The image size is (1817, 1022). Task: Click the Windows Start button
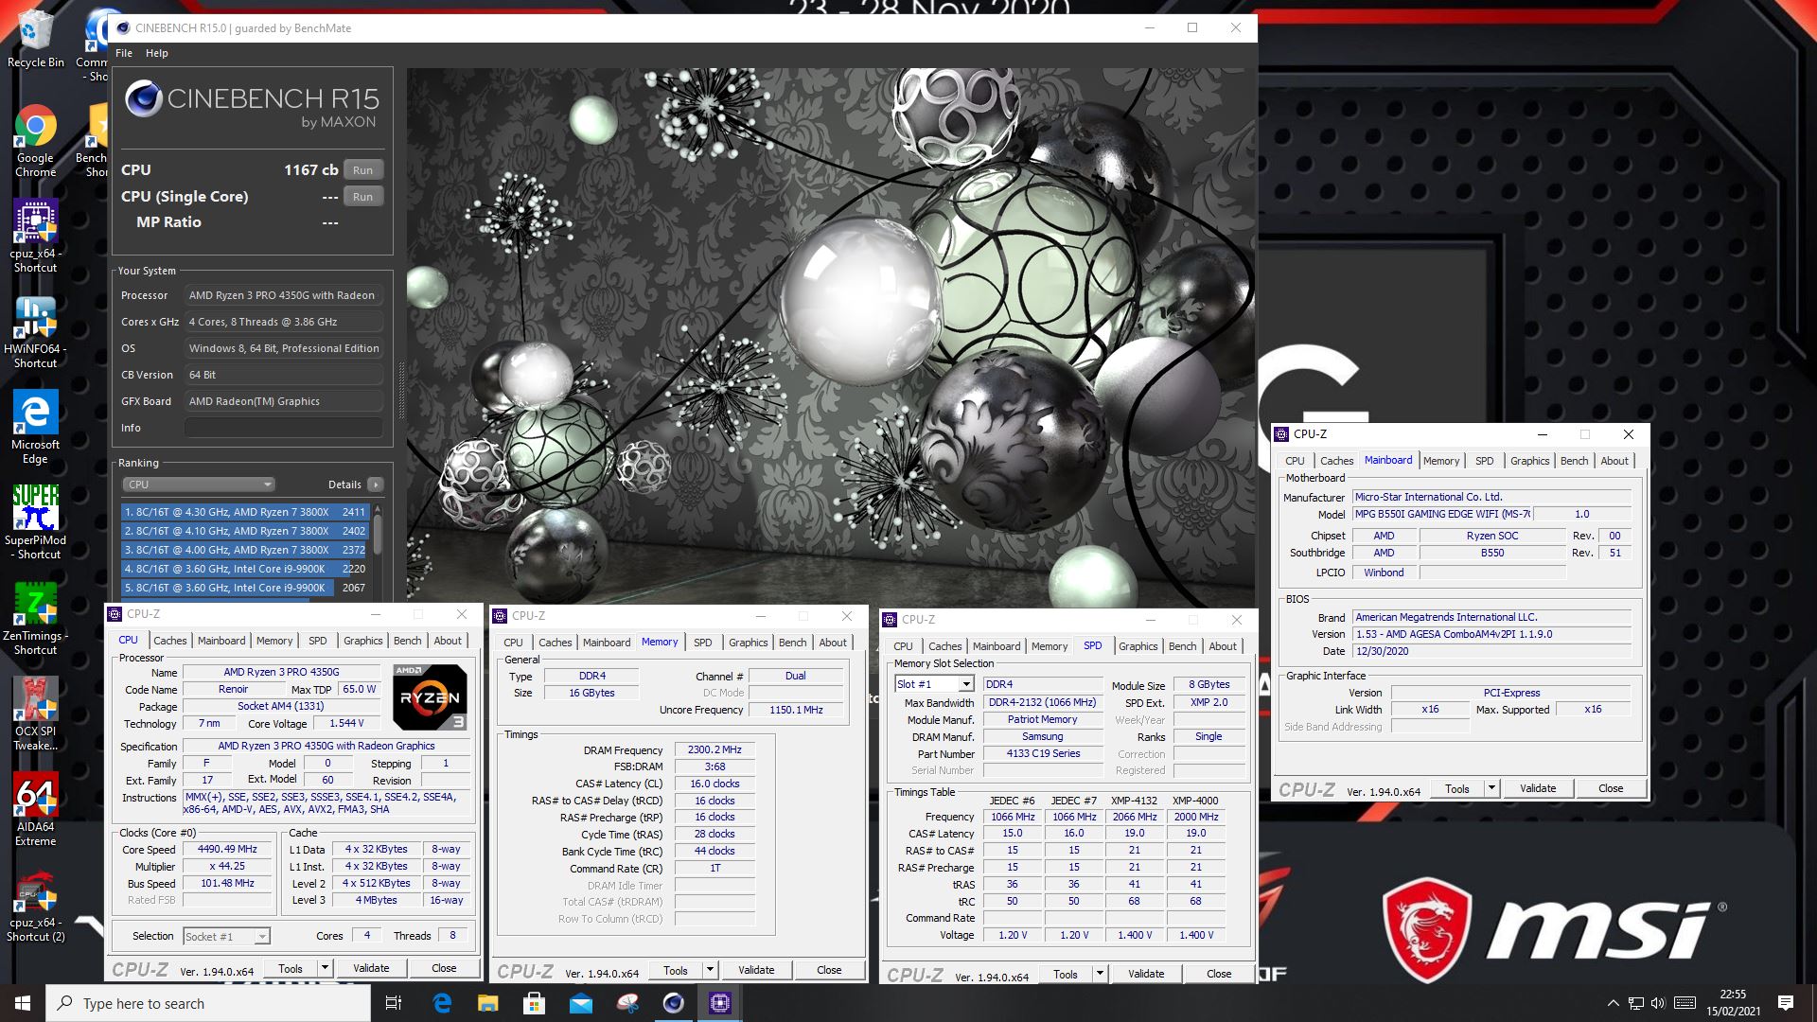(x=23, y=1003)
